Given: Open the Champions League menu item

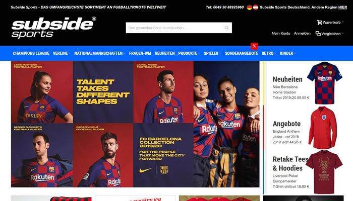Looking at the screenshot, I should (x=31, y=53).
